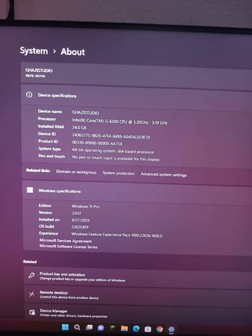Open Microsoft Store from the taskbar
This screenshot has height=336, width=252.
147,328
